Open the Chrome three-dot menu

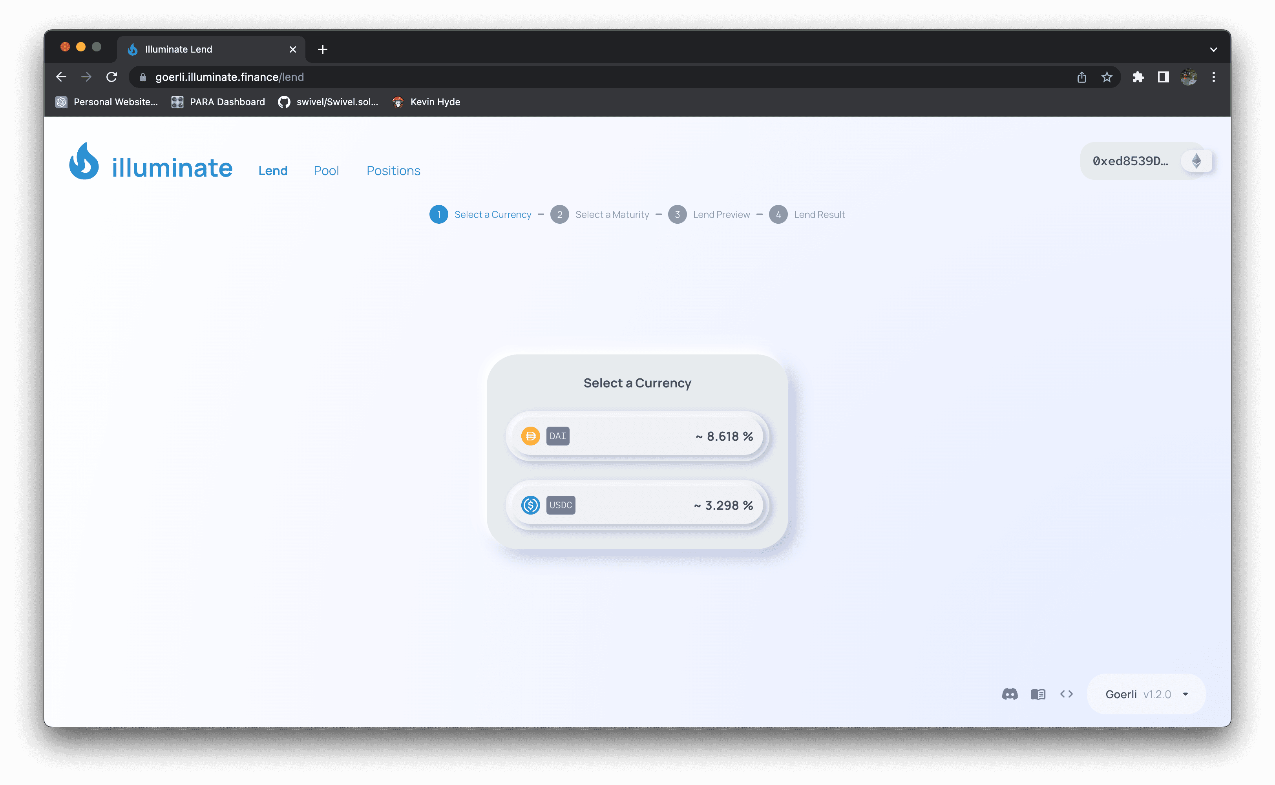point(1213,77)
